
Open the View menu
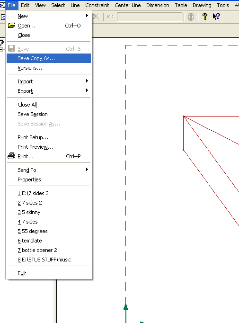point(40,5)
